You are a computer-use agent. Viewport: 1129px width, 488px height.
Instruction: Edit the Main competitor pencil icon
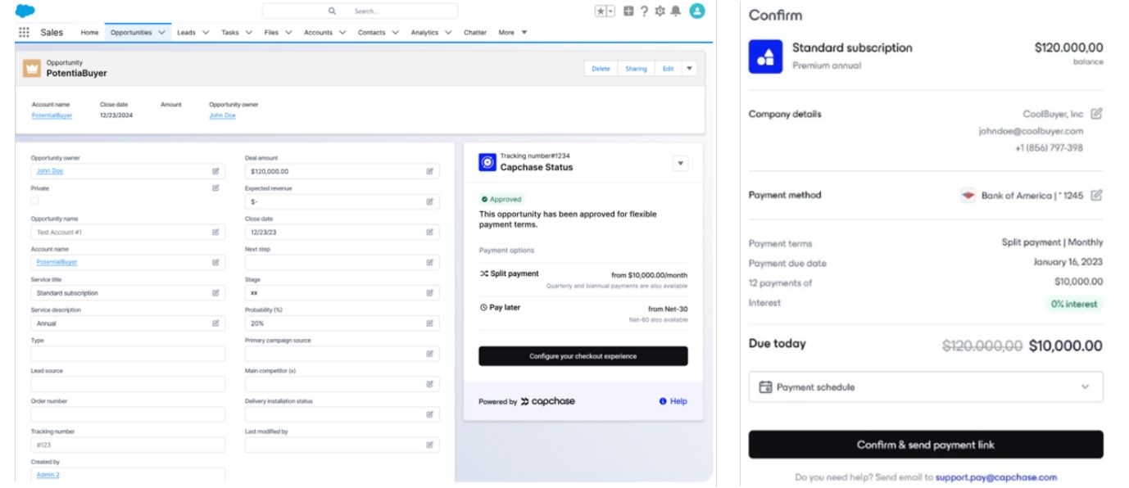click(x=429, y=384)
